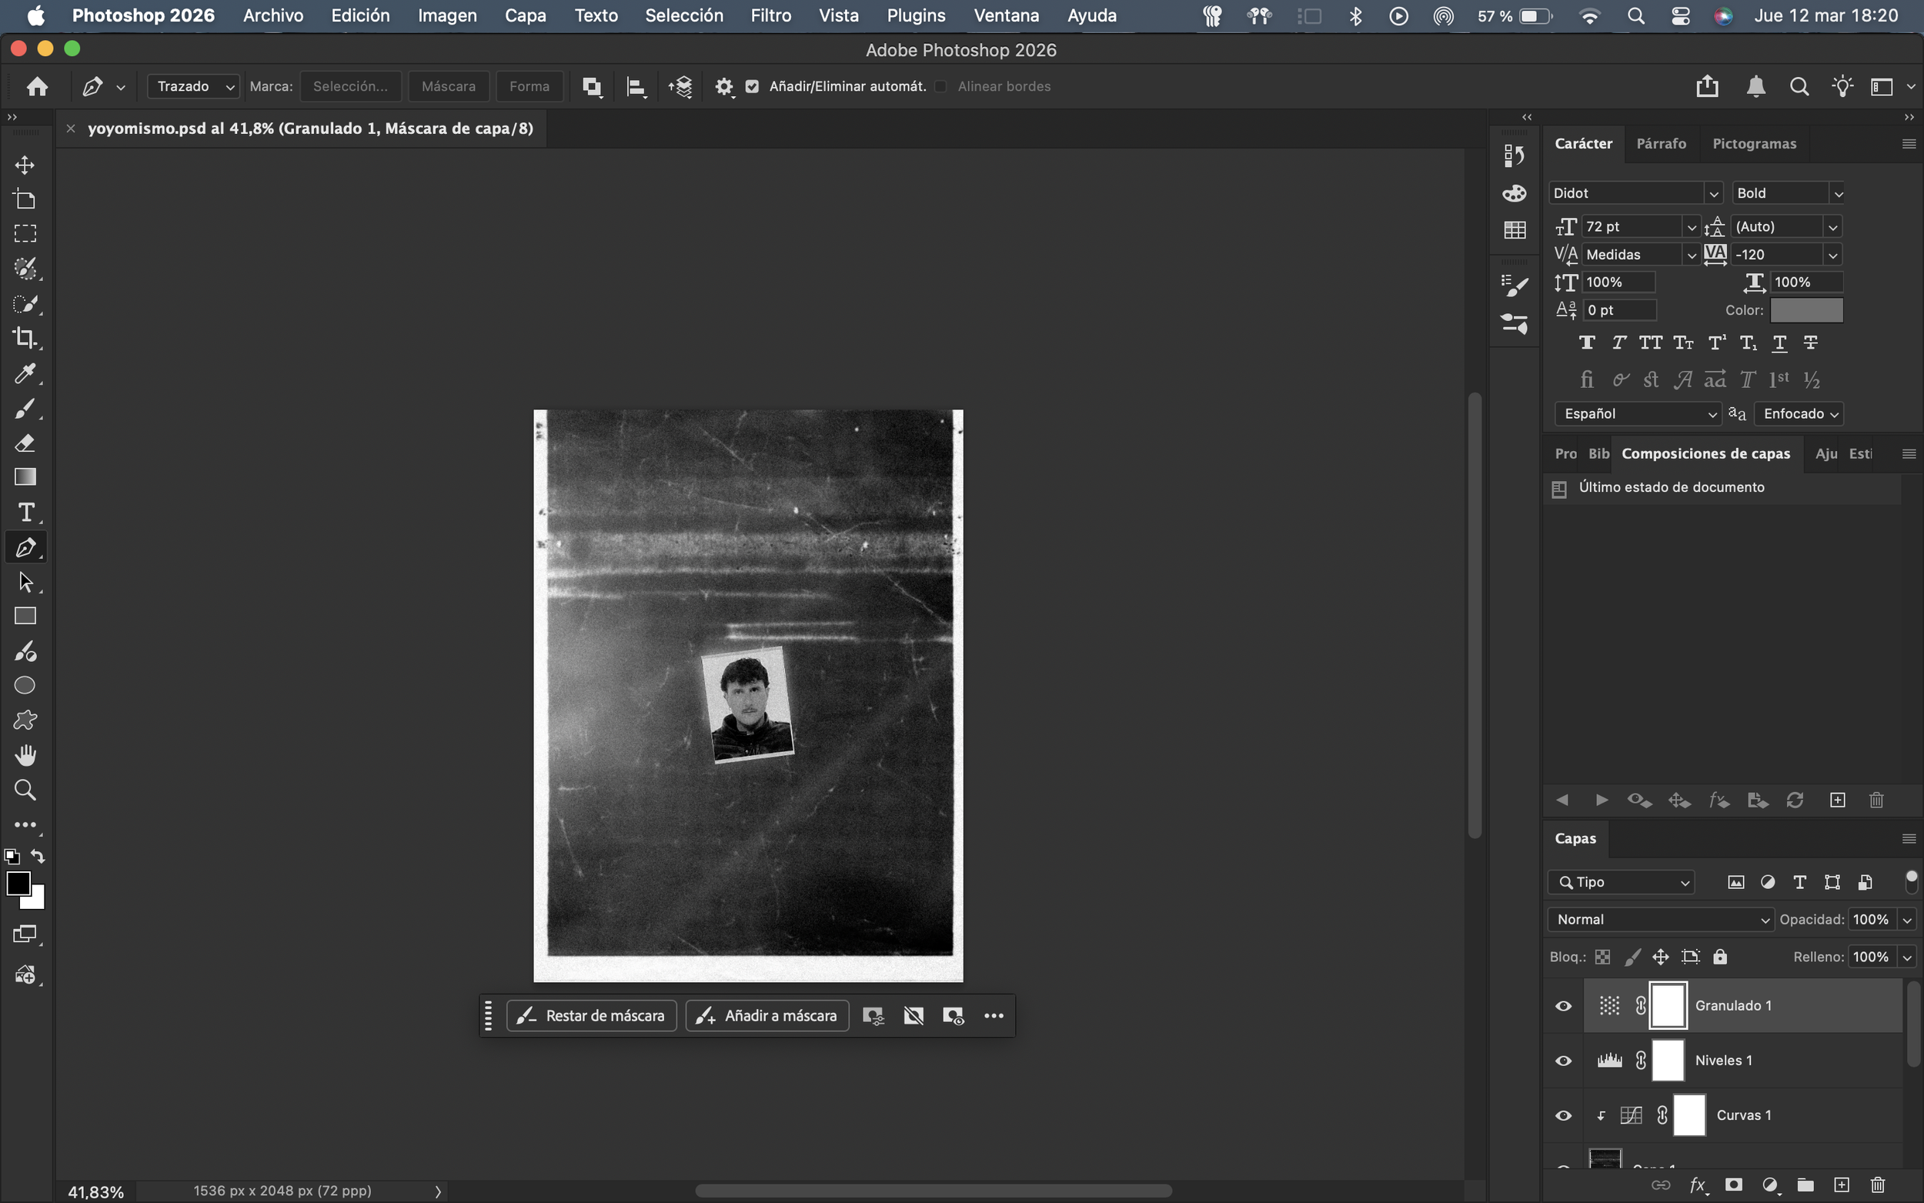Click the add layer style fx icon
This screenshot has width=1924, height=1203.
pos(1697,1185)
